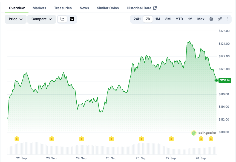Select the Max time range
236x162 pixels.
click(x=201, y=19)
